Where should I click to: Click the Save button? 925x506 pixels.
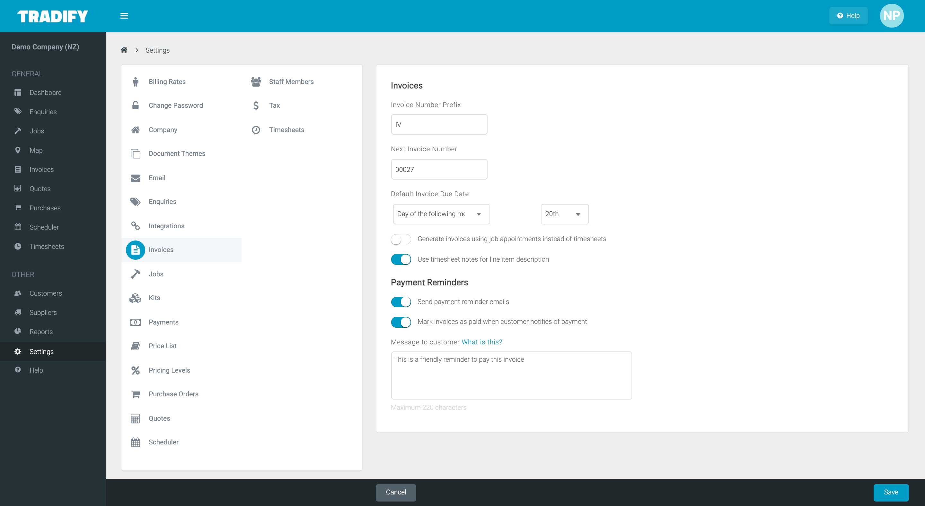(891, 493)
